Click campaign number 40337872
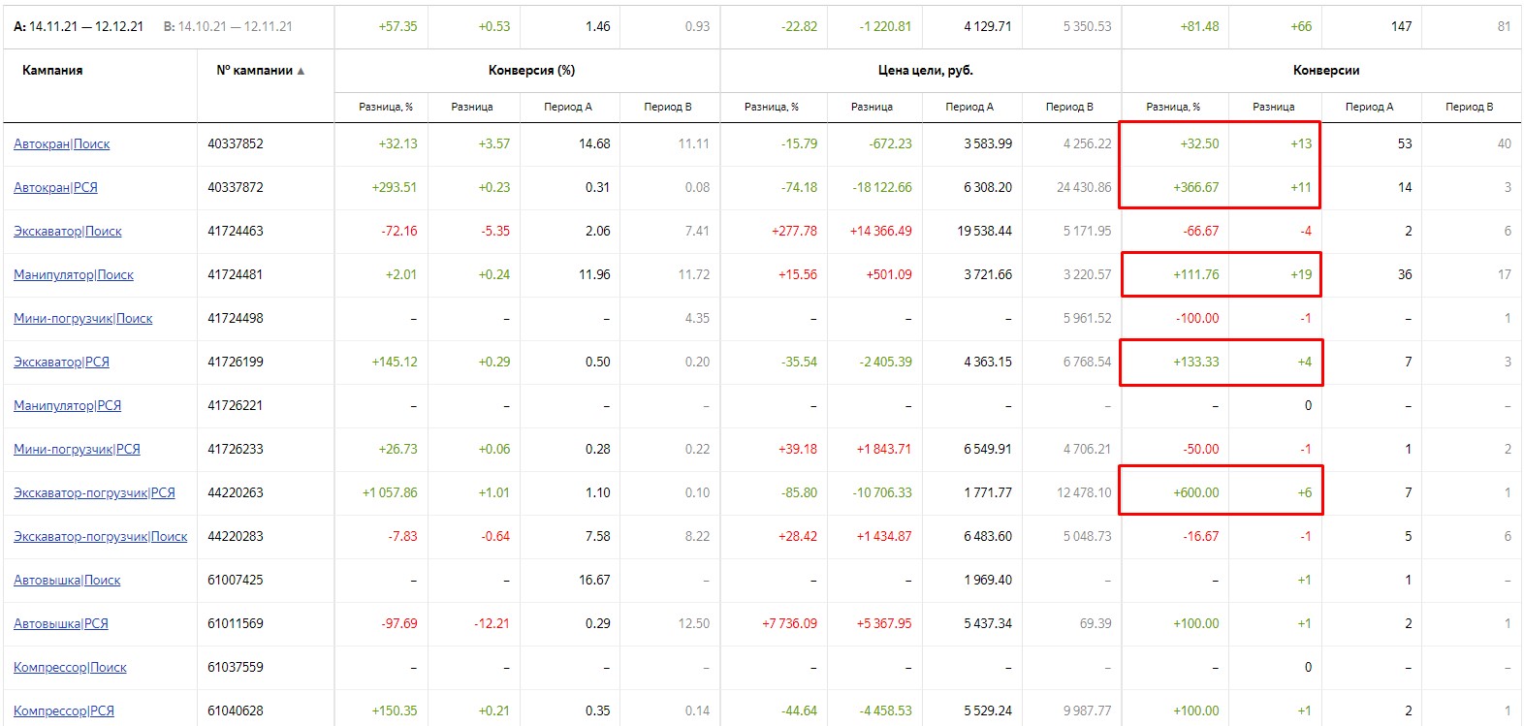This screenshot has width=1524, height=726. [x=236, y=187]
